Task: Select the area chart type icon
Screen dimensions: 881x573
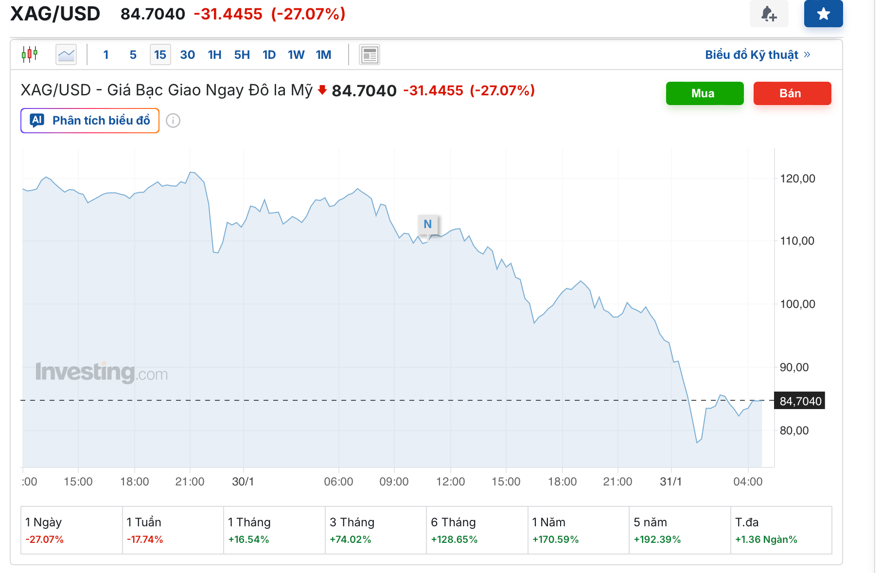Action: (66, 54)
